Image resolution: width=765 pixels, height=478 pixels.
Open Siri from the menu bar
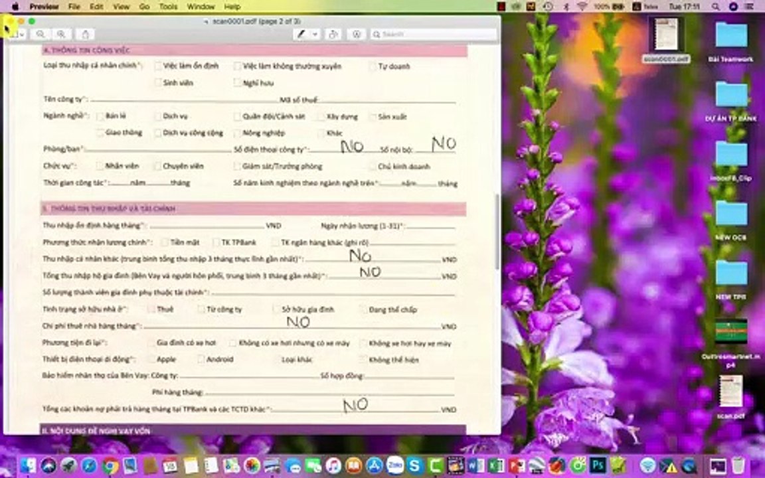pyautogui.click(x=733, y=7)
